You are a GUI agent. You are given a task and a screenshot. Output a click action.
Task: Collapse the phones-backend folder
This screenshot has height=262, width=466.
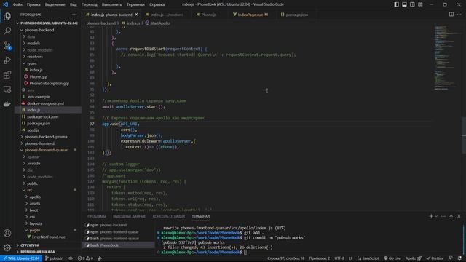tap(39, 30)
